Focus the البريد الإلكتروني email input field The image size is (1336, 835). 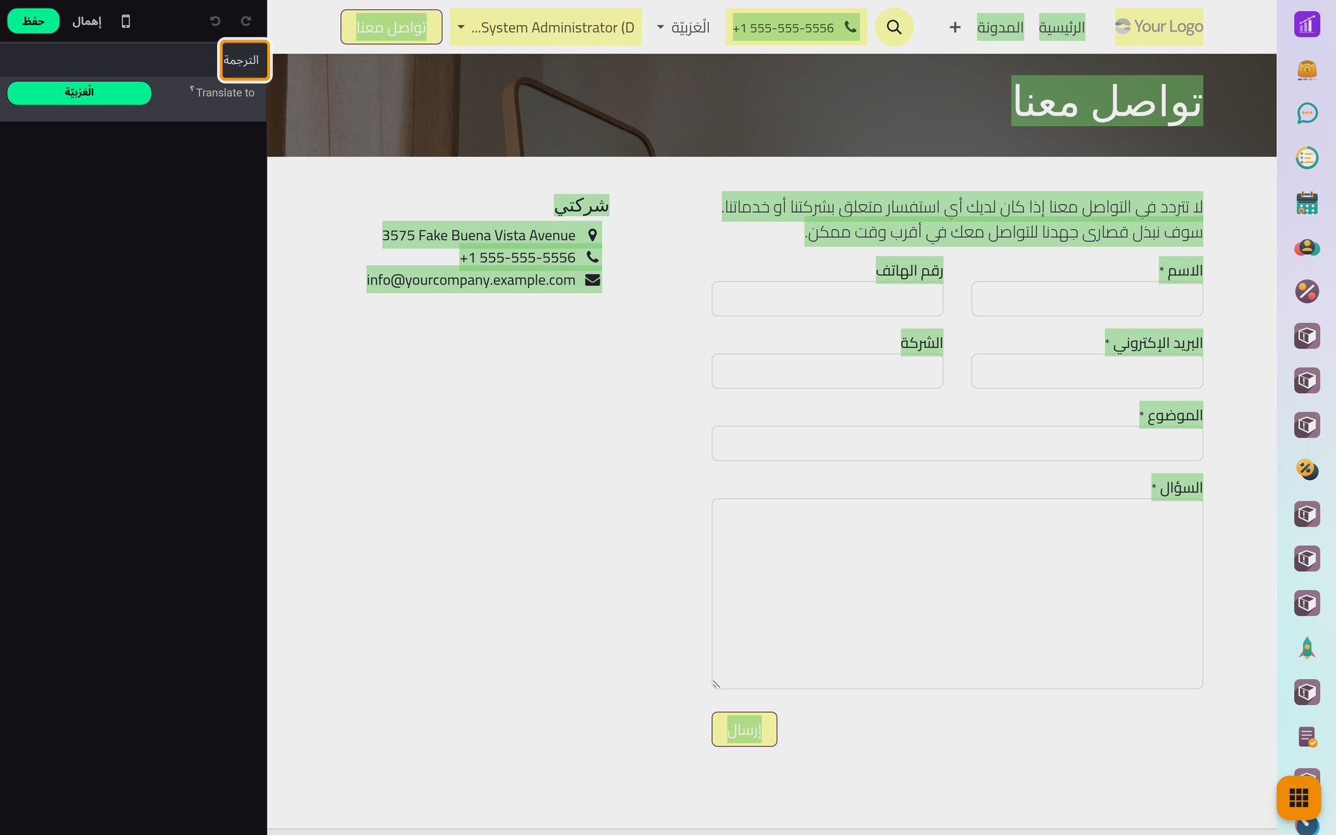(x=1087, y=371)
